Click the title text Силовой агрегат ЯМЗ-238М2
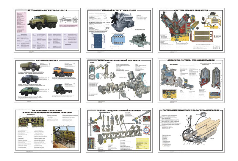238x161 pixels. click(119, 10)
